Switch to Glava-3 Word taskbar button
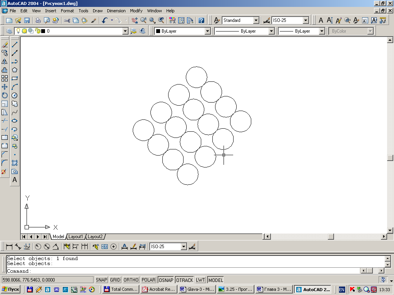This screenshot has height=295, width=394. pyautogui.click(x=197, y=290)
